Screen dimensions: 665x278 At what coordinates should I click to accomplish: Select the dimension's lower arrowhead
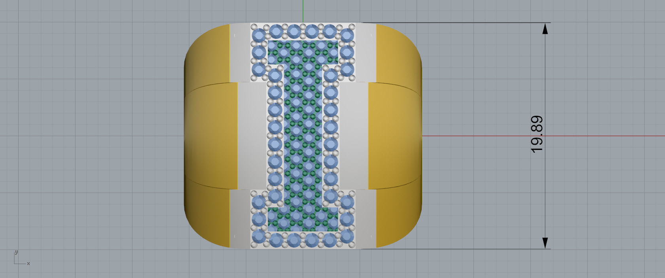[545, 243]
